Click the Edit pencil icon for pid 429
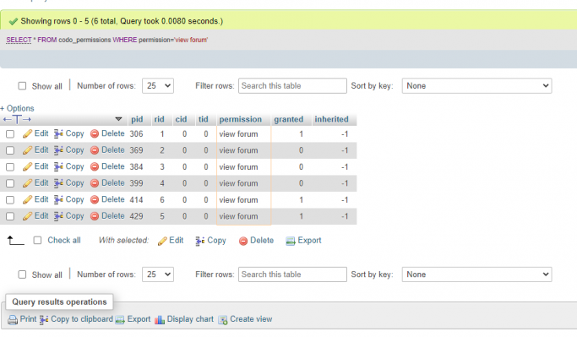Viewport: 577px width, 337px height. point(27,216)
